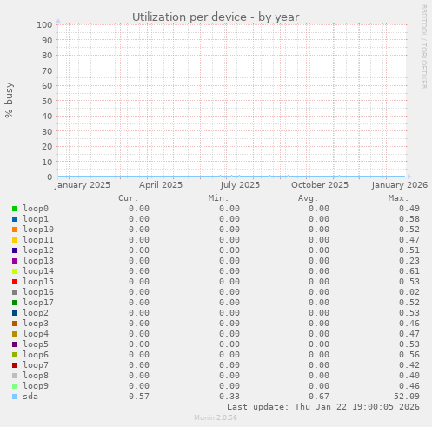Select the loop2 legend label
Image resolution: width=432 pixels, height=427 pixels.
[x=36, y=313]
